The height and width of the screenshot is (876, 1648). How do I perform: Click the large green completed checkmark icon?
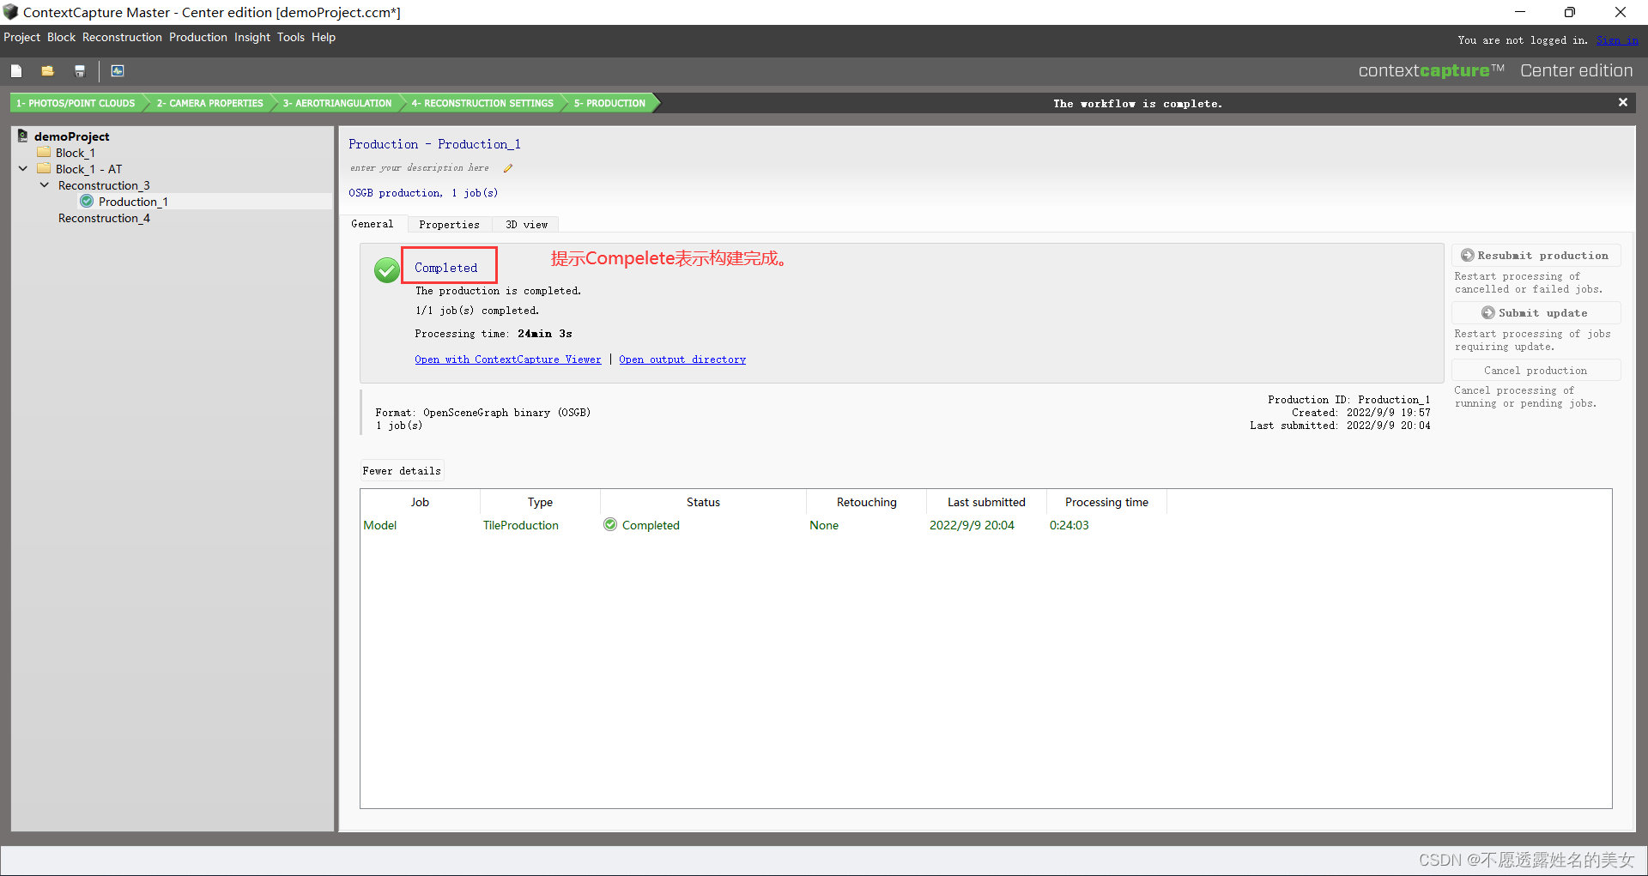(387, 270)
